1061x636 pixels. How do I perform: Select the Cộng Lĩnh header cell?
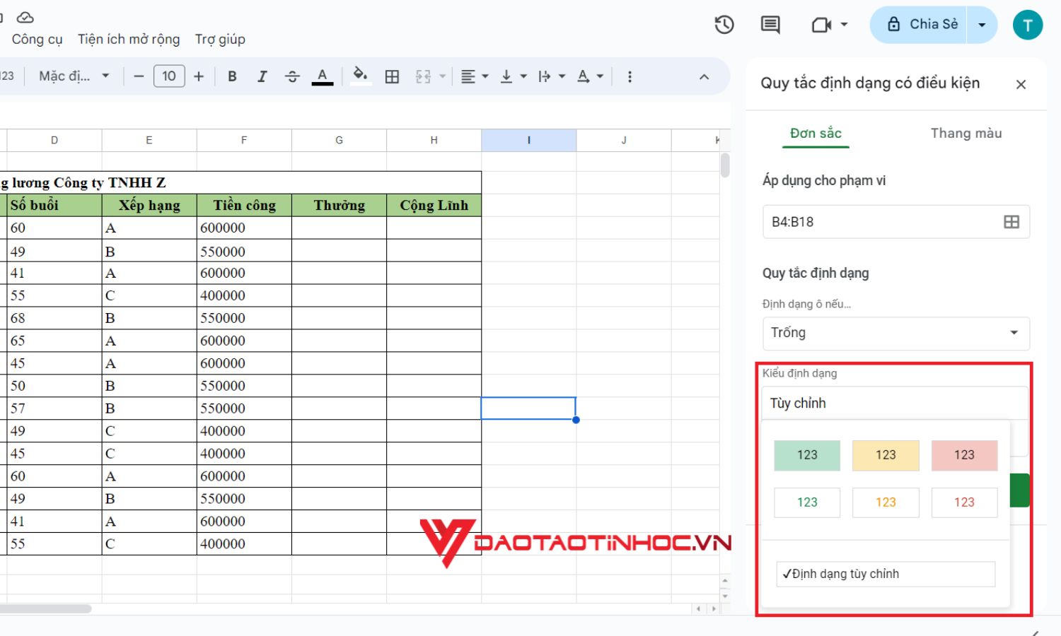tap(434, 206)
